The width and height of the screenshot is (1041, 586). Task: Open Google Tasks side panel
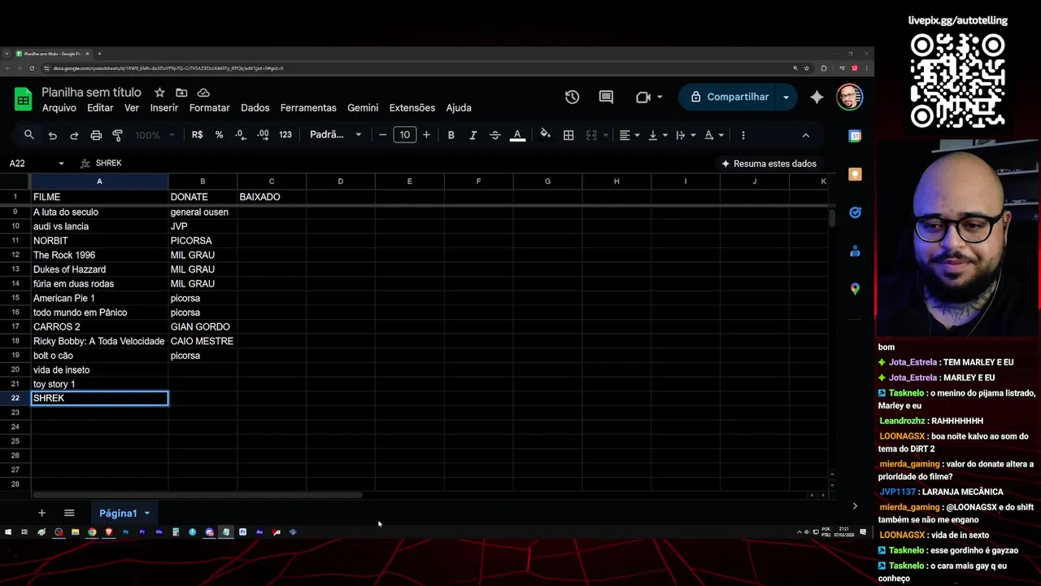(x=855, y=212)
